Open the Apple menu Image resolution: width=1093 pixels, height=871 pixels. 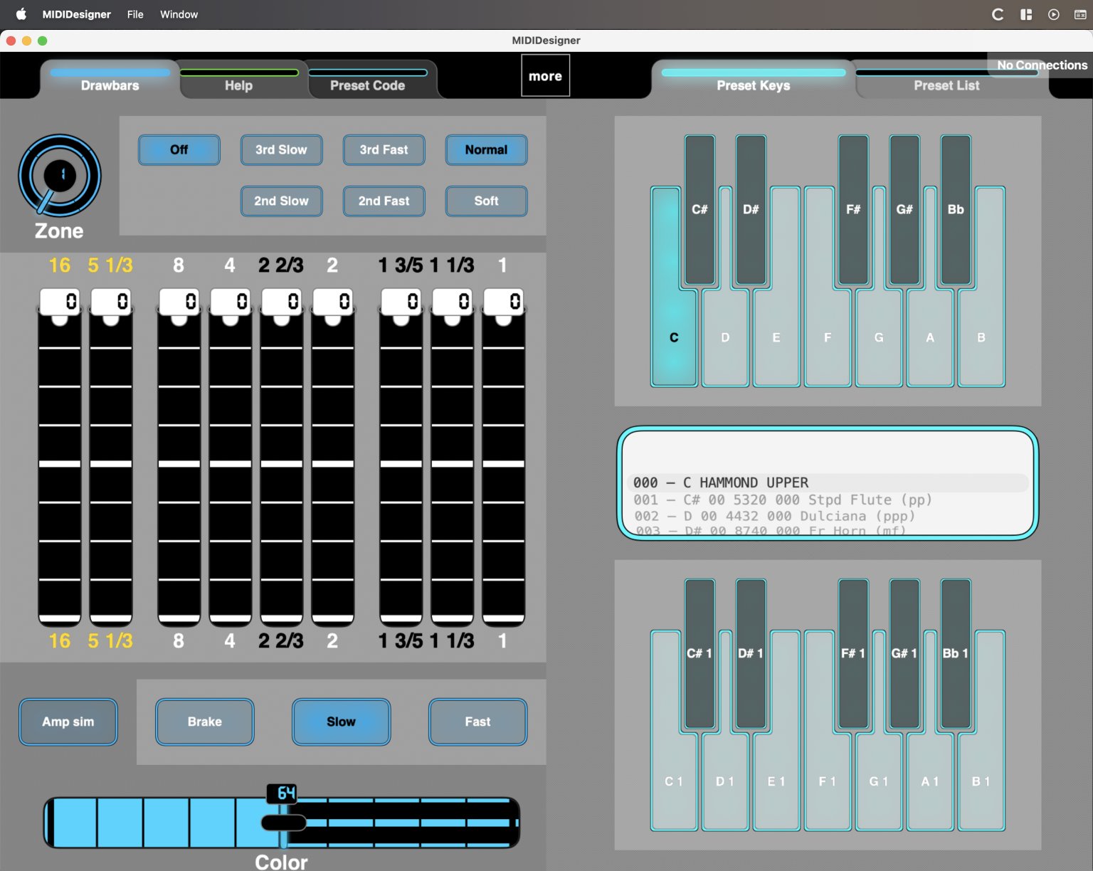point(21,14)
